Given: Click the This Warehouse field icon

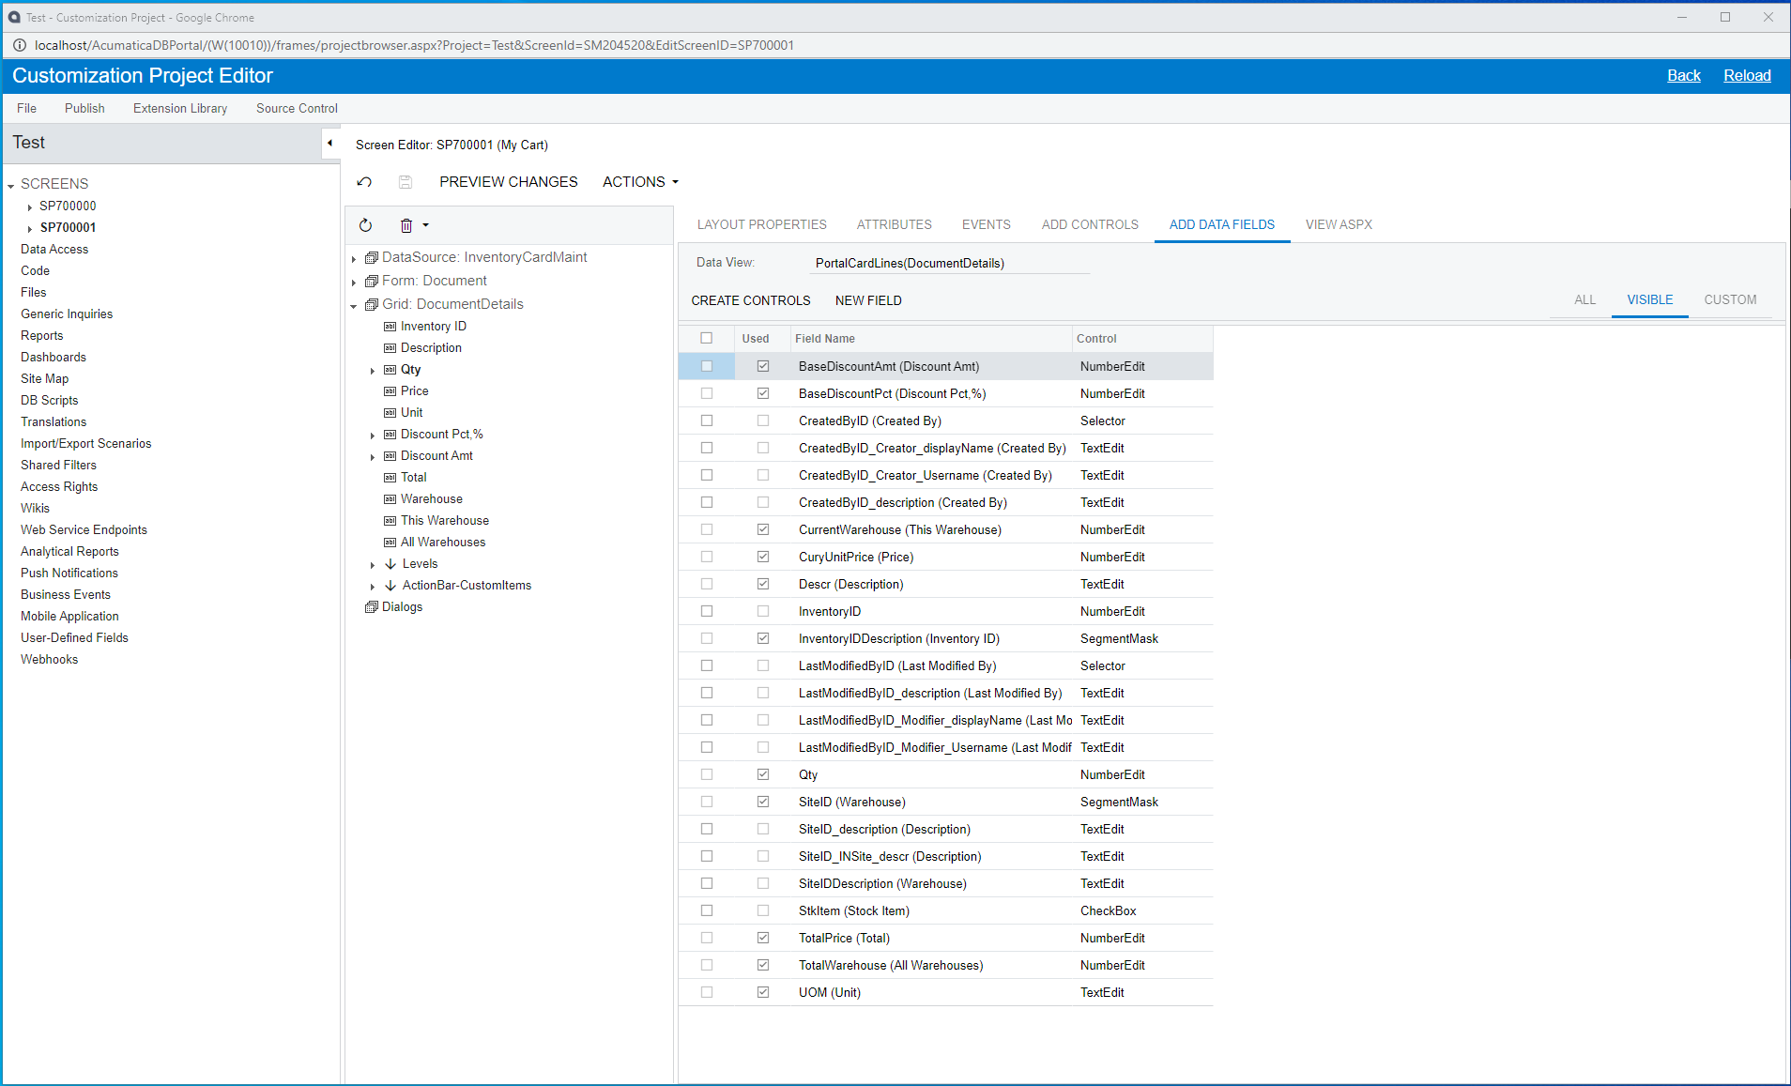Looking at the screenshot, I should (x=390, y=521).
